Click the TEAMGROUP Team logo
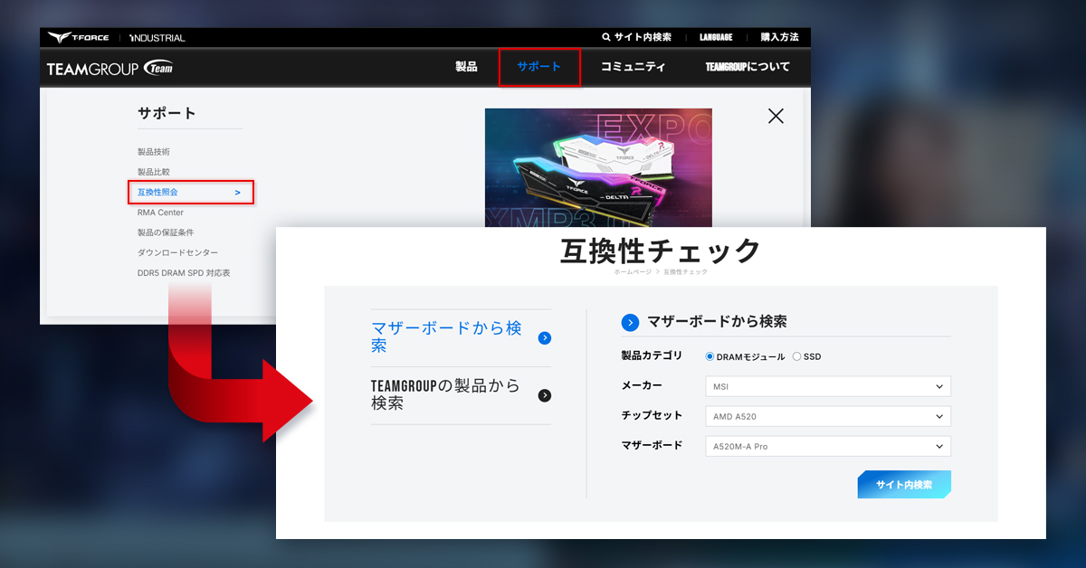1086x568 pixels. tap(110, 68)
